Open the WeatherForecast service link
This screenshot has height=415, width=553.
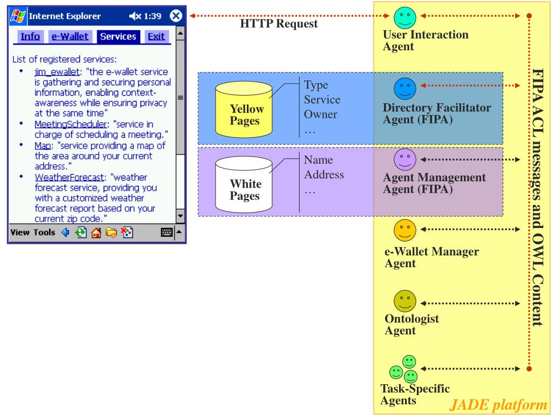click(70, 177)
